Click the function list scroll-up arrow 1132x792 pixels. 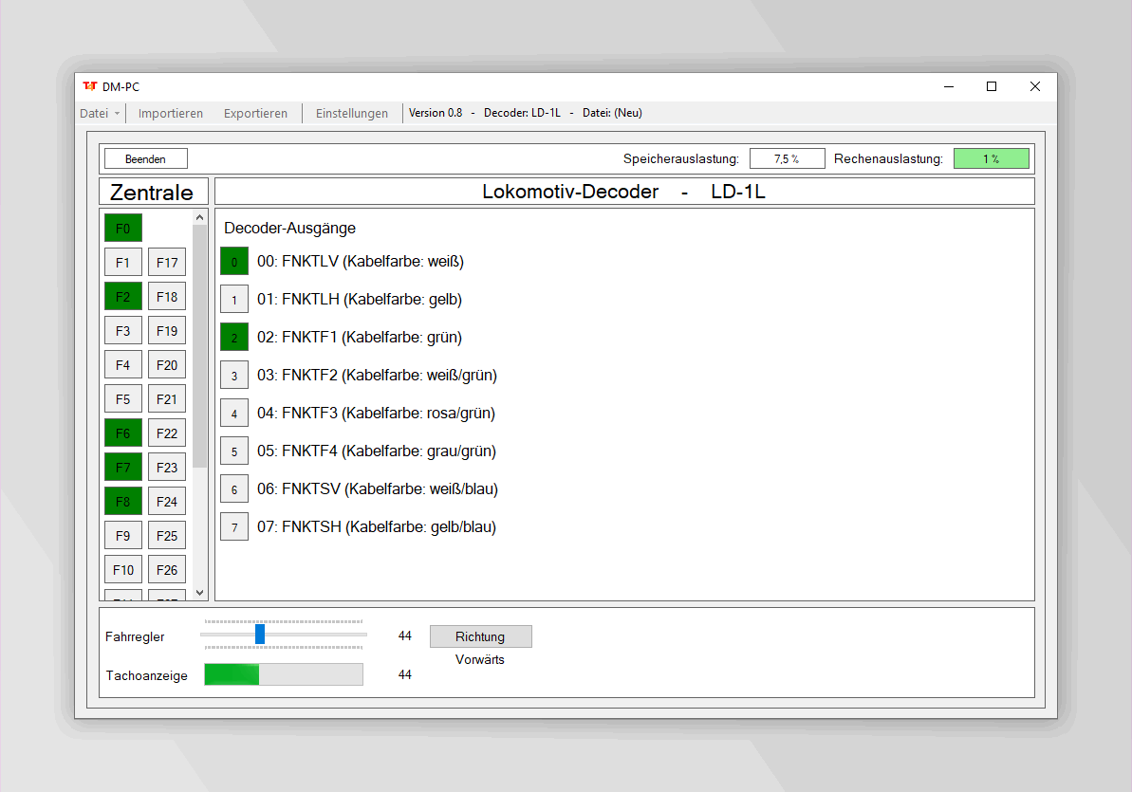tap(200, 217)
